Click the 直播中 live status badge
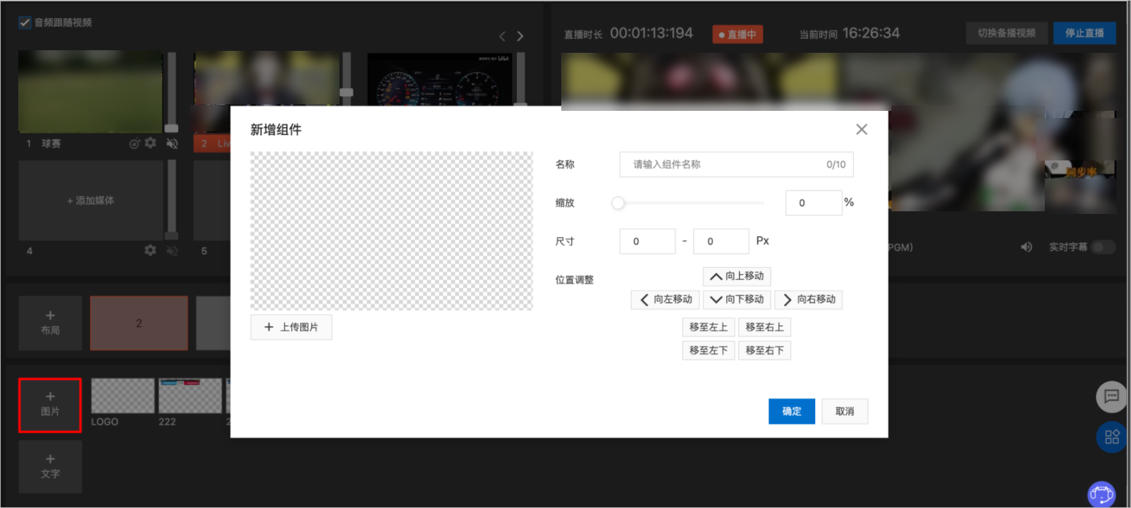 click(737, 35)
